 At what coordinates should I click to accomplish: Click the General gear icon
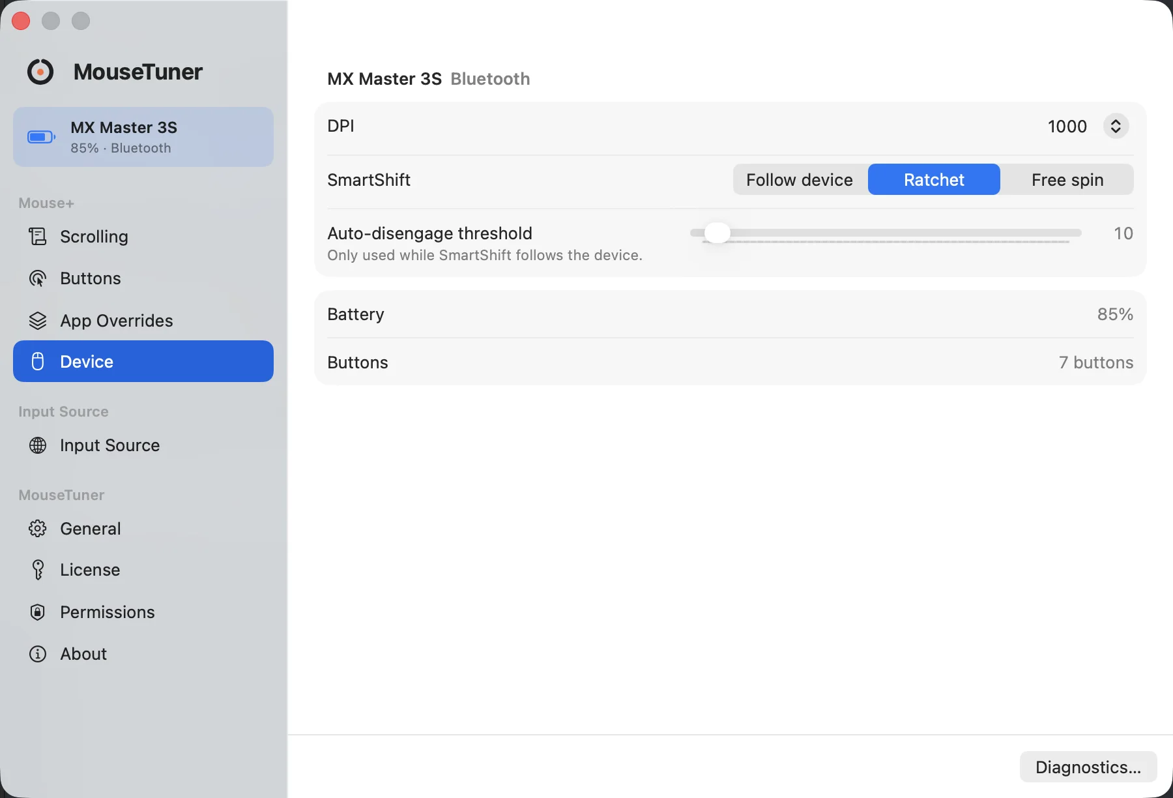click(38, 529)
